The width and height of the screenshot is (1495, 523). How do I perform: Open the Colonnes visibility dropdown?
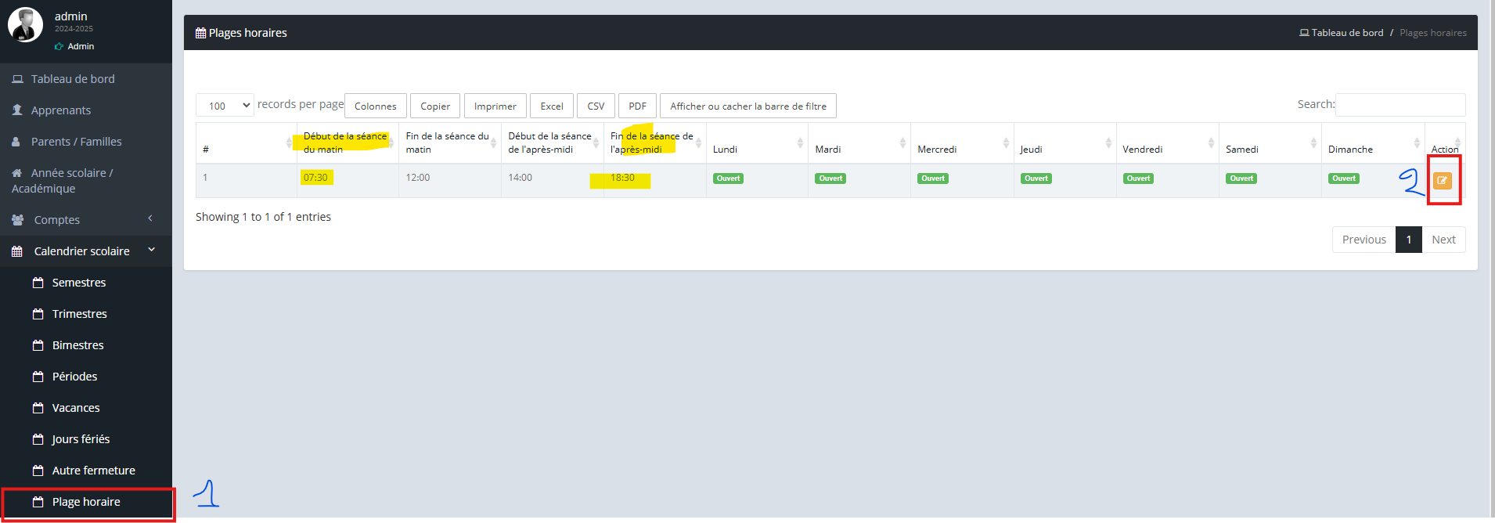pyautogui.click(x=376, y=106)
